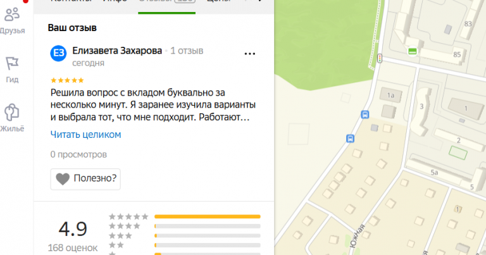Mark the review as Полезно

click(x=85, y=179)
